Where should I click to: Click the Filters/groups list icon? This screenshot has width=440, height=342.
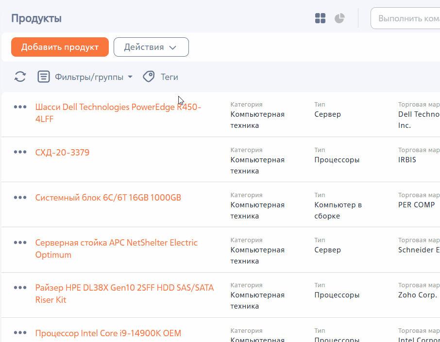coord(44,77)
